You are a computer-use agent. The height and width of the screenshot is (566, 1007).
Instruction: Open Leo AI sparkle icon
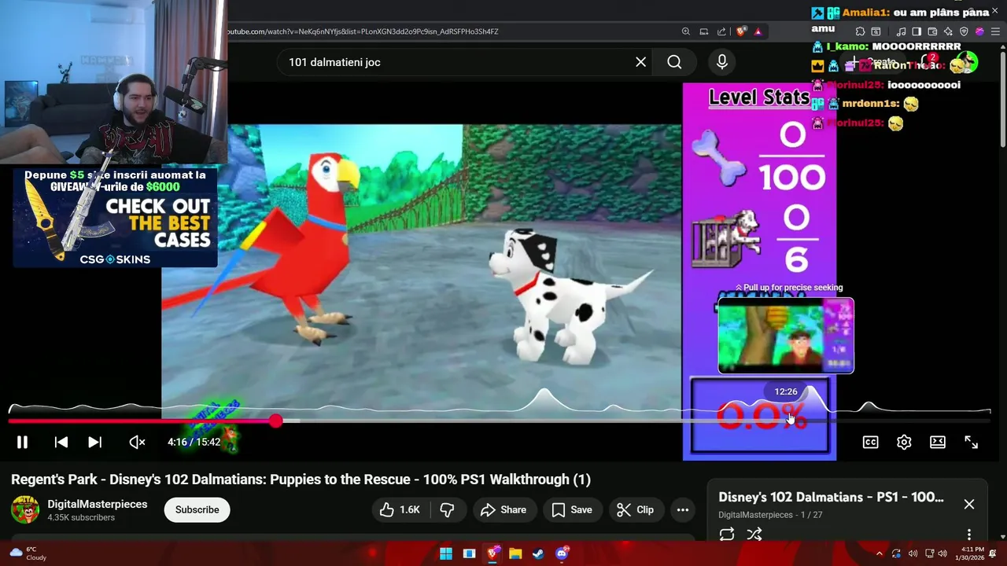click(948, 31)
